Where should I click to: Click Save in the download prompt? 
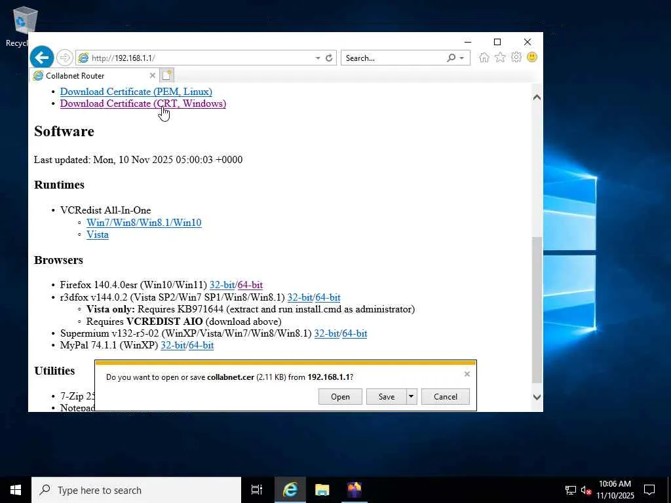[x=387, y=396]
